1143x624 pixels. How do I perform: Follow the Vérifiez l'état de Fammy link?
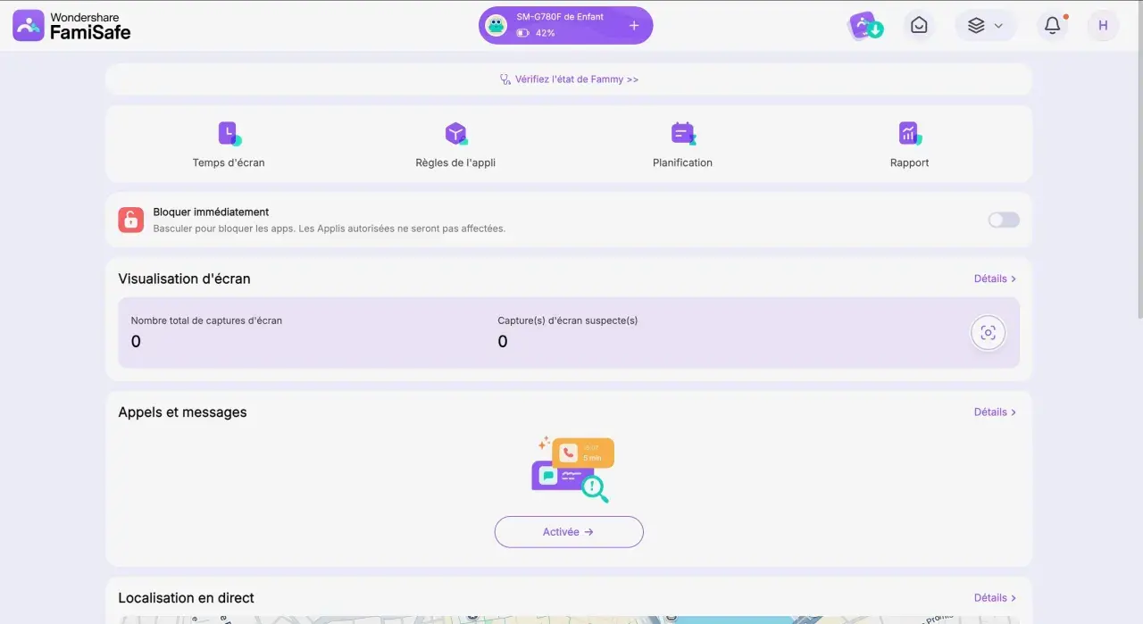click(569, 79)
